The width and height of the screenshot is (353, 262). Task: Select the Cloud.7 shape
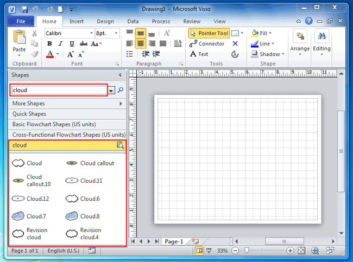(x=29, y=216)
